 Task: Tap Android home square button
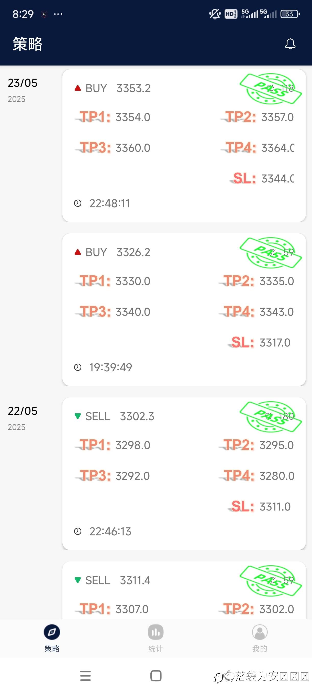click(x=156, y=676)
